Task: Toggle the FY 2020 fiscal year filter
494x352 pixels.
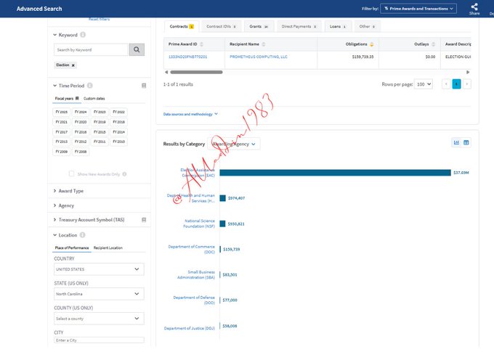Action: [81, 123]
